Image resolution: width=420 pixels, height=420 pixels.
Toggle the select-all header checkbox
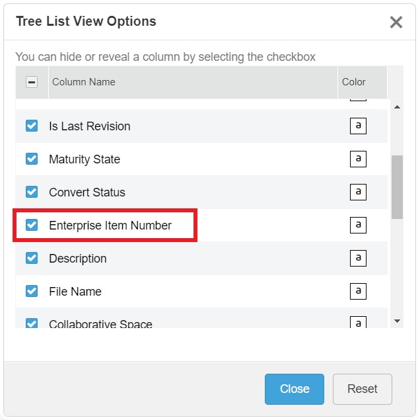pos(32,83)
